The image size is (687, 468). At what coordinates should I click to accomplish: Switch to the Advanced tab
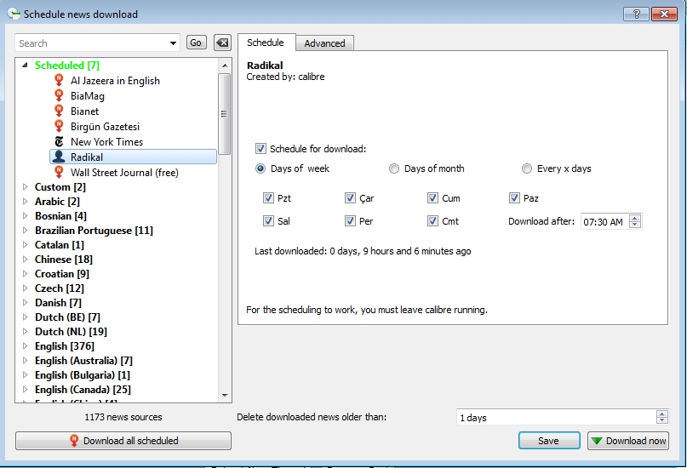point(324,43)
